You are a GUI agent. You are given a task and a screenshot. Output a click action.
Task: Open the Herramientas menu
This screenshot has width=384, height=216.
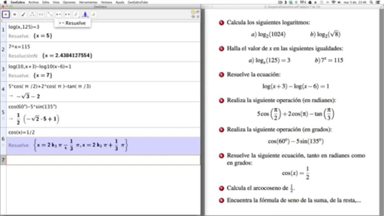(x=88, y=2)
